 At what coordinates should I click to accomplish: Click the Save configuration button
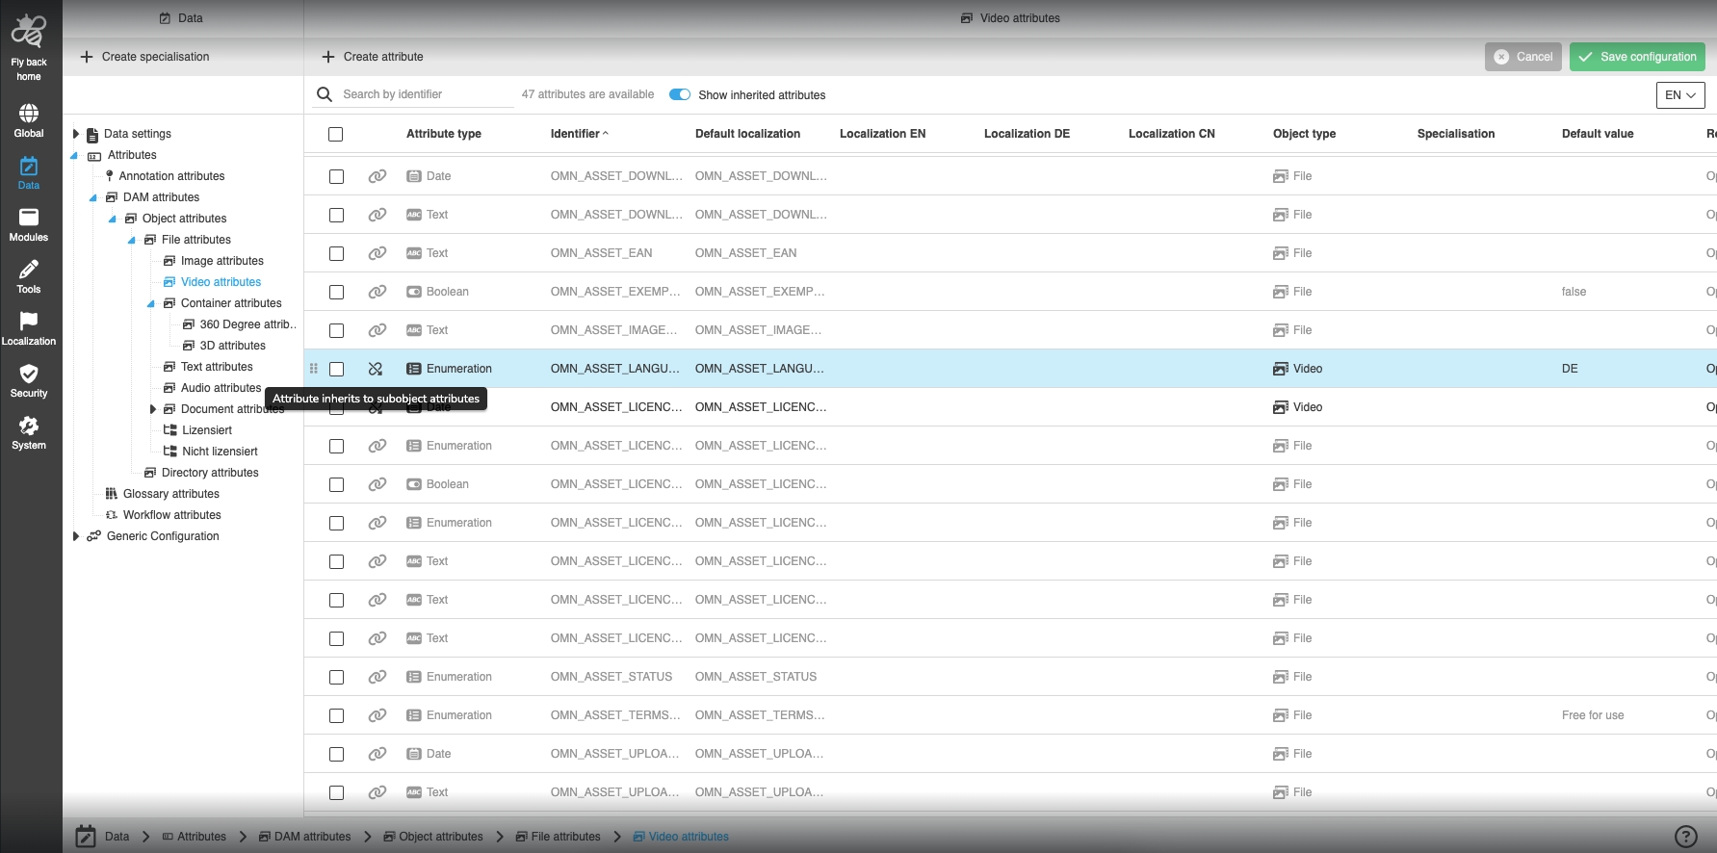point(1637,57)
